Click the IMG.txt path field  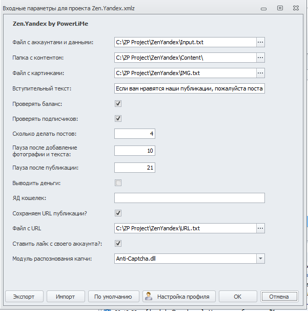pos(185,73)
